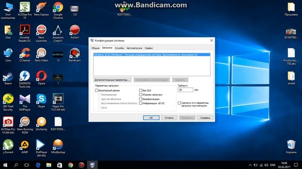
Task: Check the Журнал загрузки option
Action: 141,95
